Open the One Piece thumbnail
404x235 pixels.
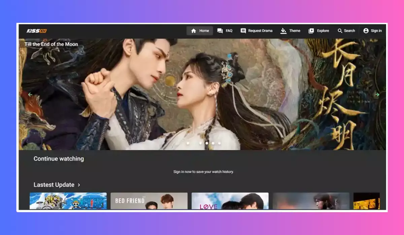68,201
